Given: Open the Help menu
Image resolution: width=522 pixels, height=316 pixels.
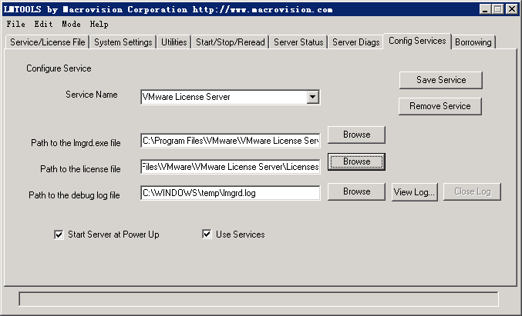Looking at the screenshot, I should pyautogui.click(x=99, y=24).
